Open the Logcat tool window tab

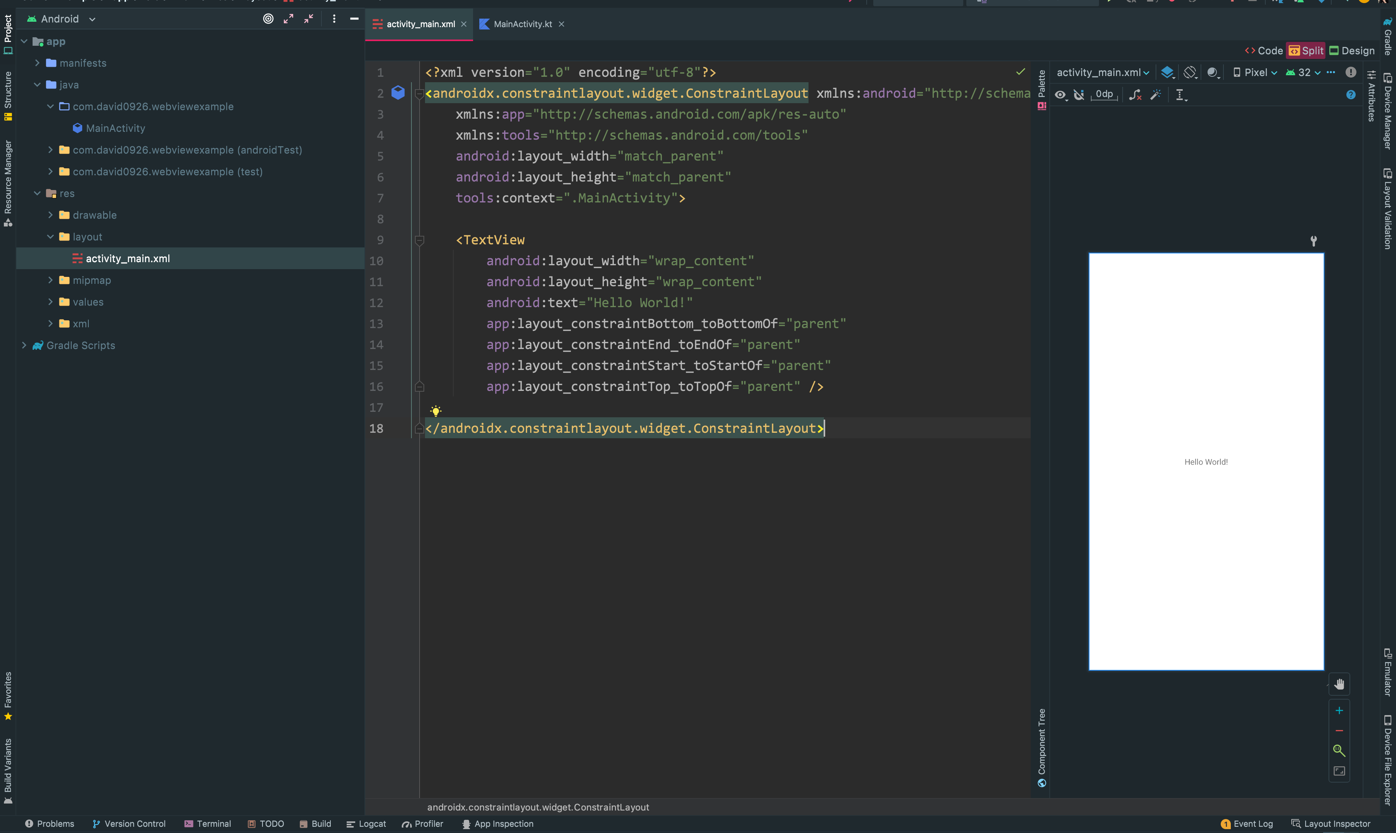point(366,823)
